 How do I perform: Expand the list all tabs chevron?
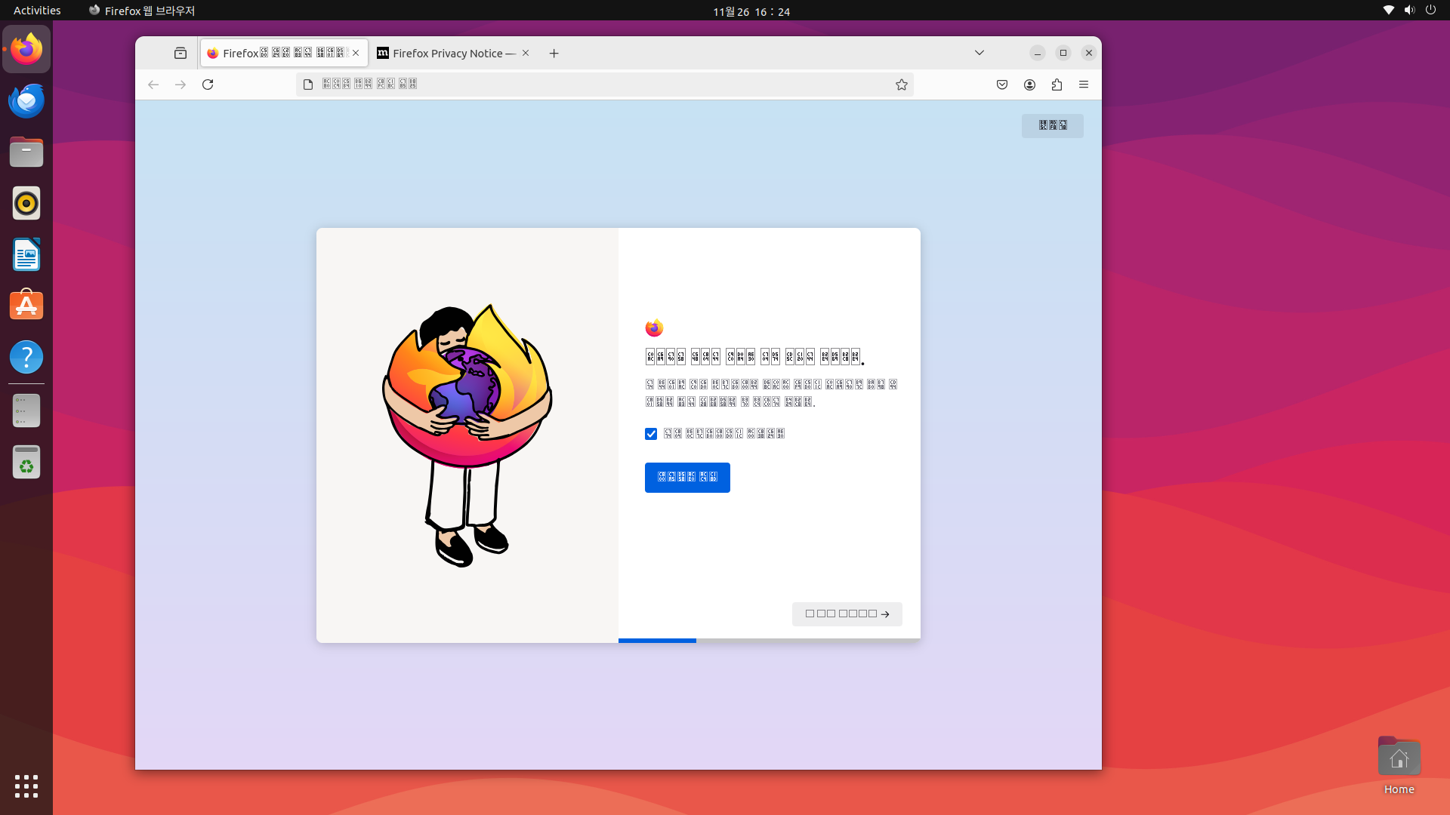pyautogui.click(x=980, y=53)
